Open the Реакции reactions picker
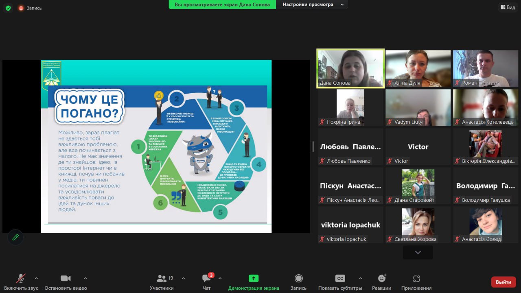Image resolution: width=521 pixels, height=293 pixels. (x=381, y=282)
